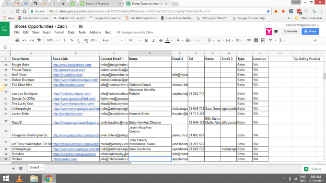
Task: Open the Format menu
Action: click(x=59, y=33)
